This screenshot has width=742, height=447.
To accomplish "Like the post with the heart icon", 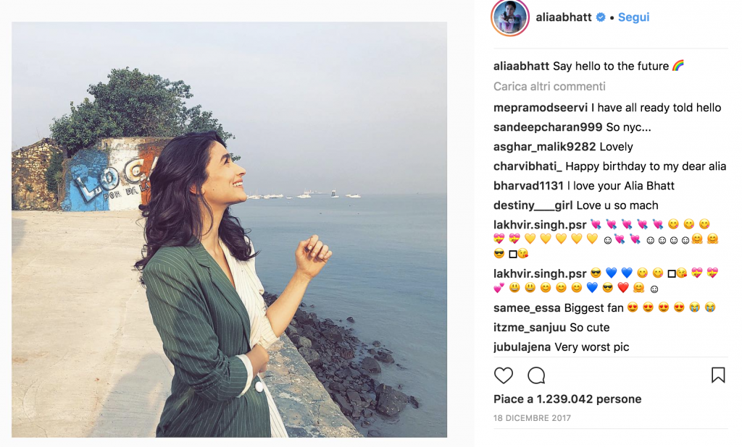I will (x=503, y=375).
